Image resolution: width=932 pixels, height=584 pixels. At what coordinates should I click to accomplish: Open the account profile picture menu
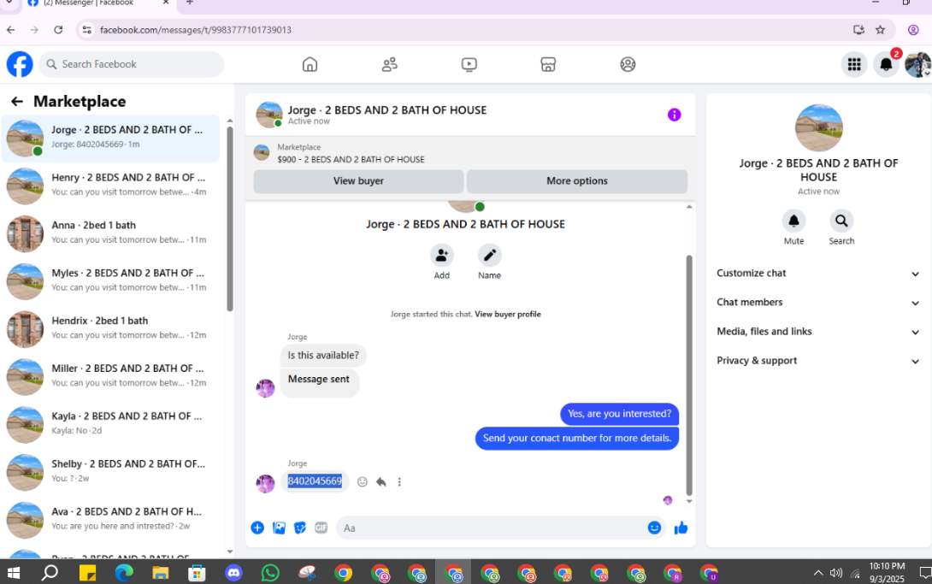(917, 64)
